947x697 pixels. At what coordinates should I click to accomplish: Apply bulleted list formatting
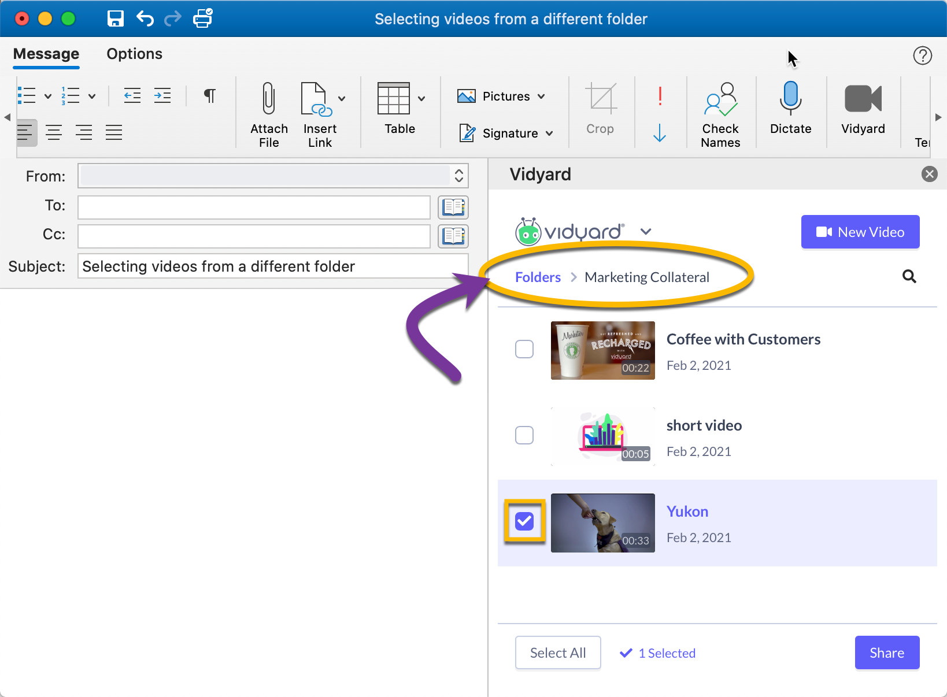(27, 95)
